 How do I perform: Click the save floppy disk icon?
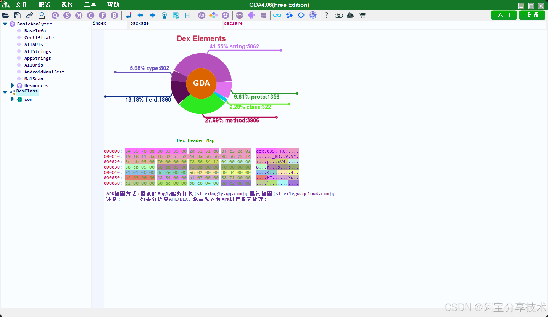(17, 15)
